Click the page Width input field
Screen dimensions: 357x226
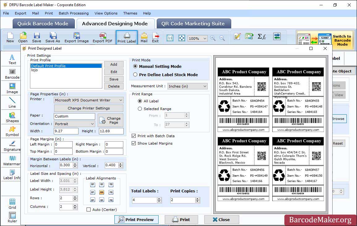(x=66, y=131)
